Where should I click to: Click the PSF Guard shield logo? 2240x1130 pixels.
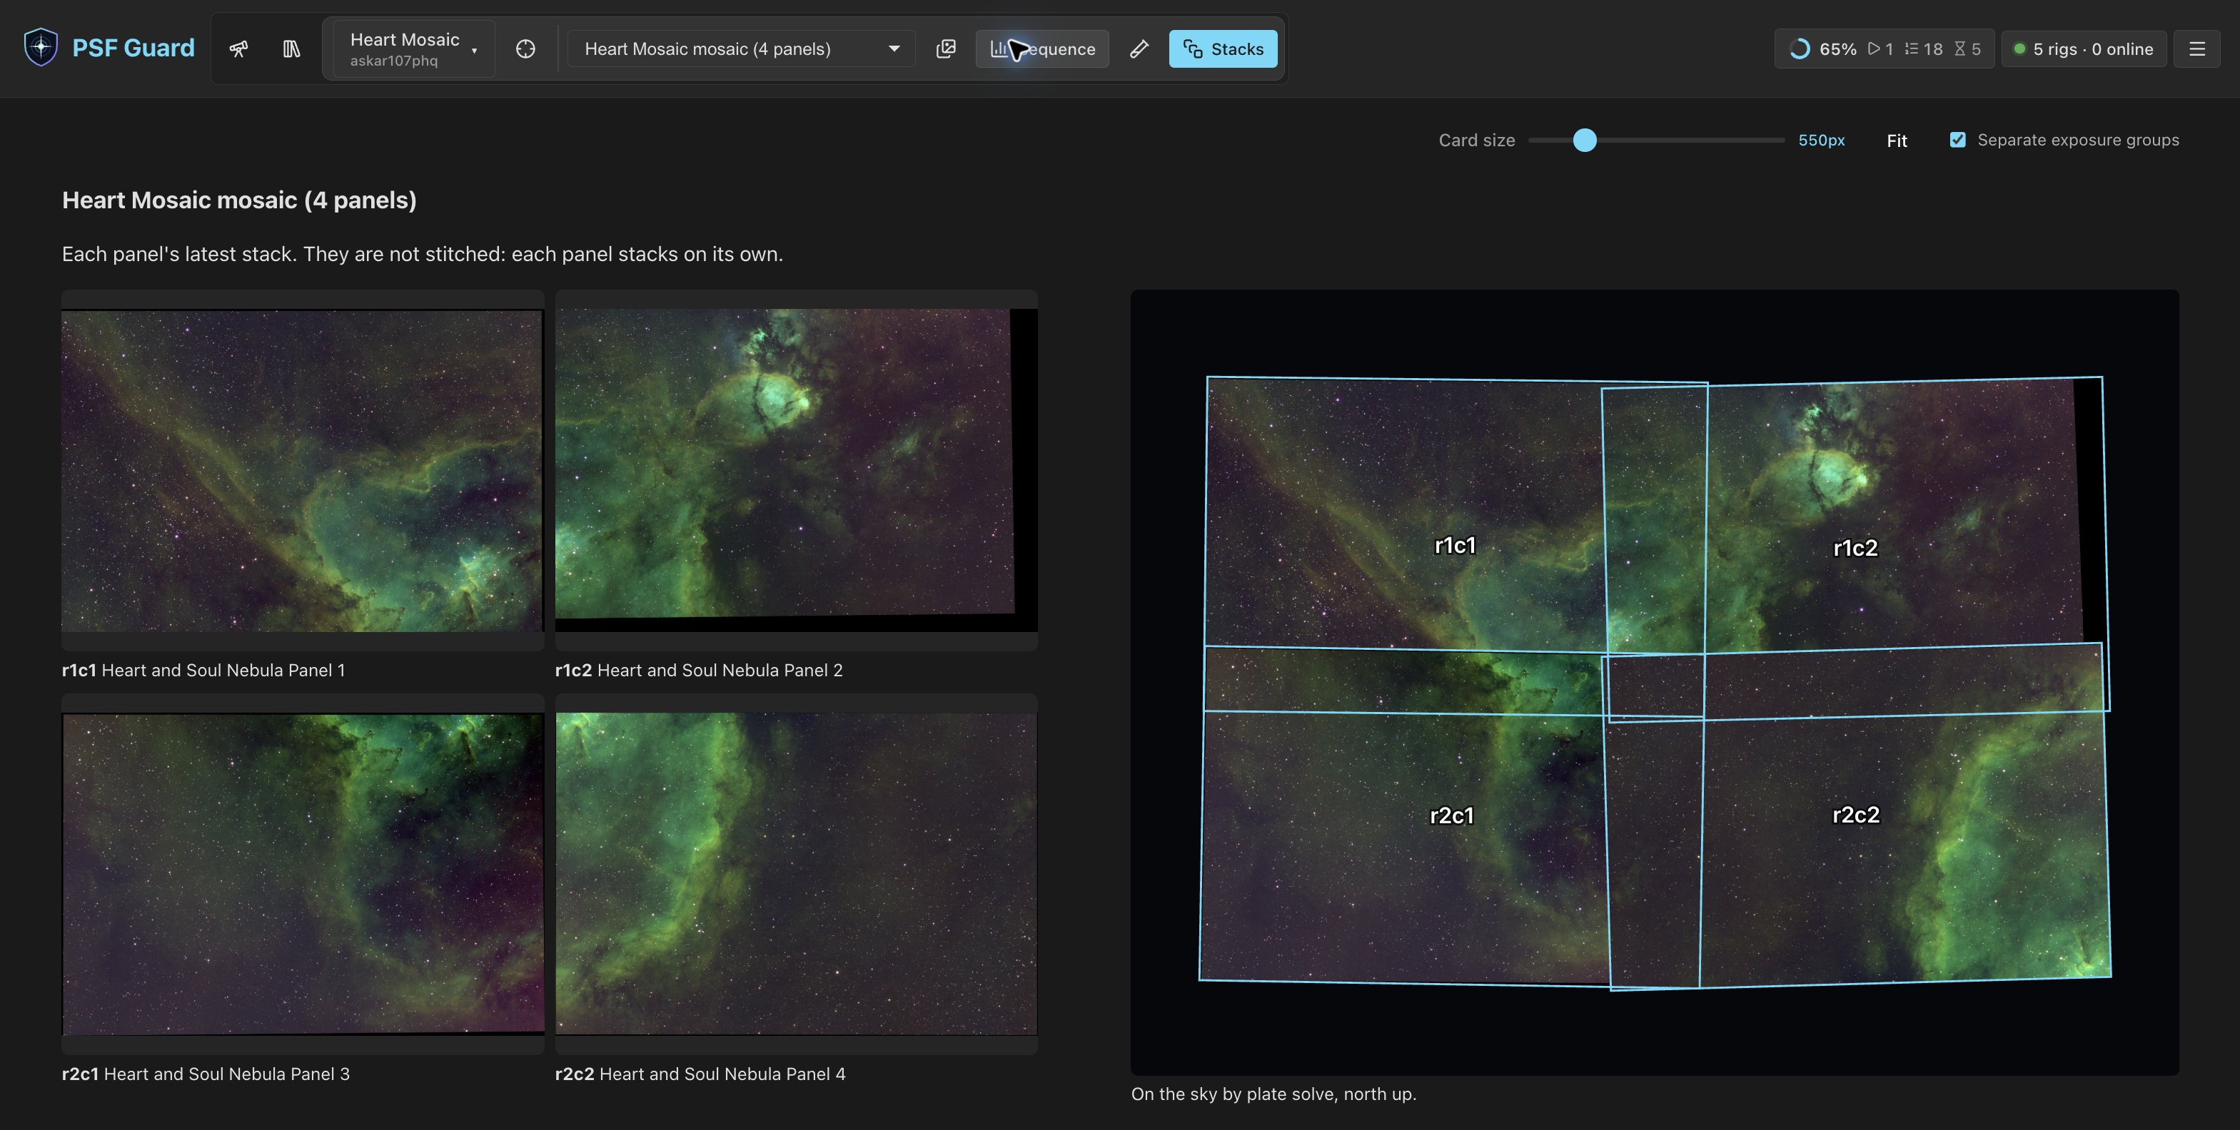click(x=41, y=48)
